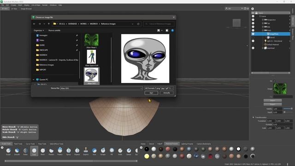
Task: Open the Curve Tools tab
Action: click(30, 144)
